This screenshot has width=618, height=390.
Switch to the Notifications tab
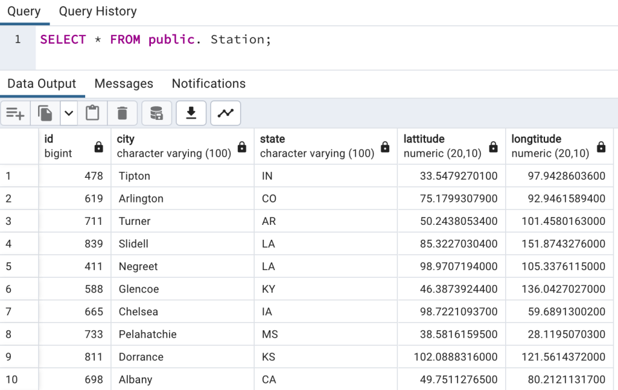click(x=208, y=83)
